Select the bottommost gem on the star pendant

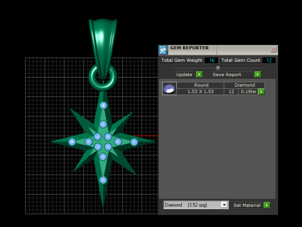tap(103, 180)
